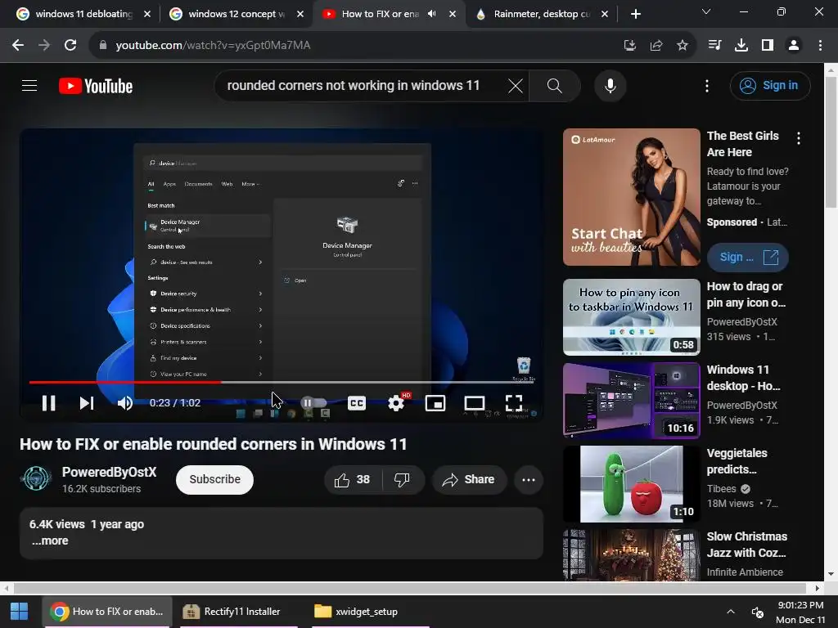Screen dimensions: 838x628
Task: Close the Rainmeter tab
Action: (605, 14)
